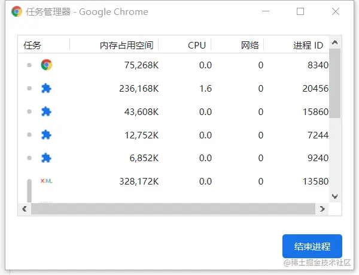The width and height of the screenshot is (359, 275).
Task: Click the vertical scrollbar thumb
Action: tap(334, 83)
